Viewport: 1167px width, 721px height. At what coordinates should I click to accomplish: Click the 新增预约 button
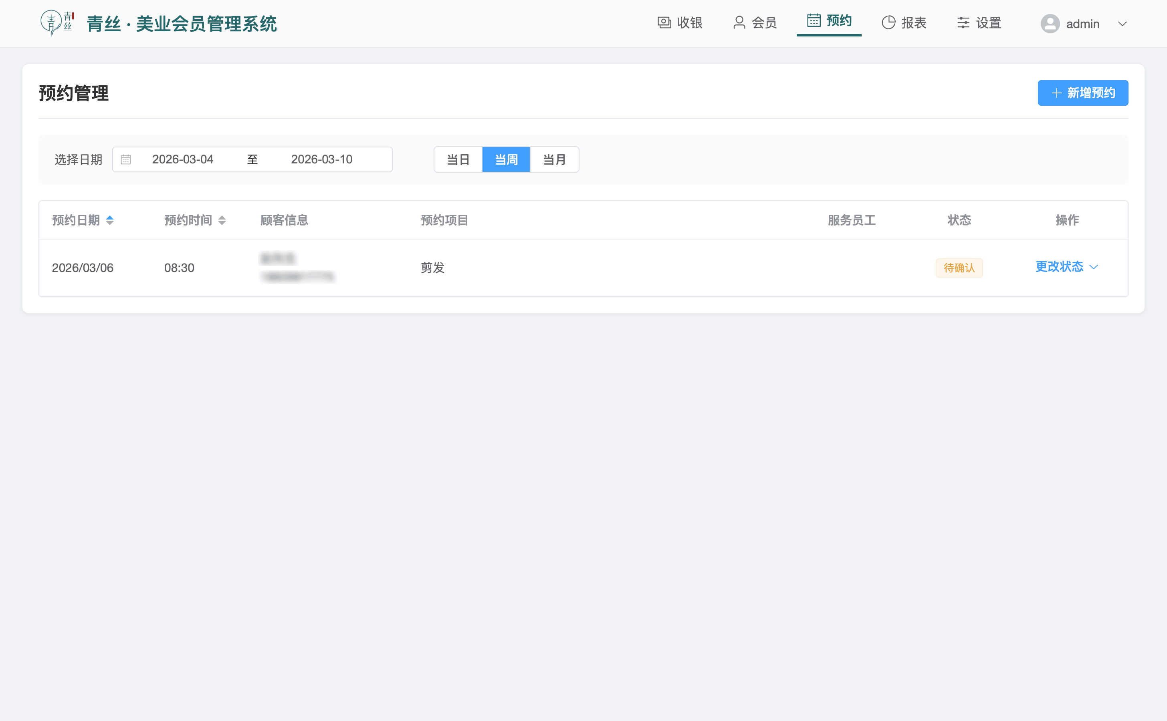coord(1082,93)
